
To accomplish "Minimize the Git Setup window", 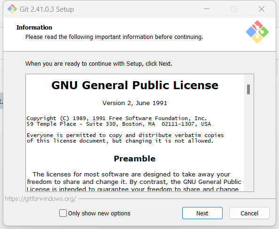I will point(207,9).
